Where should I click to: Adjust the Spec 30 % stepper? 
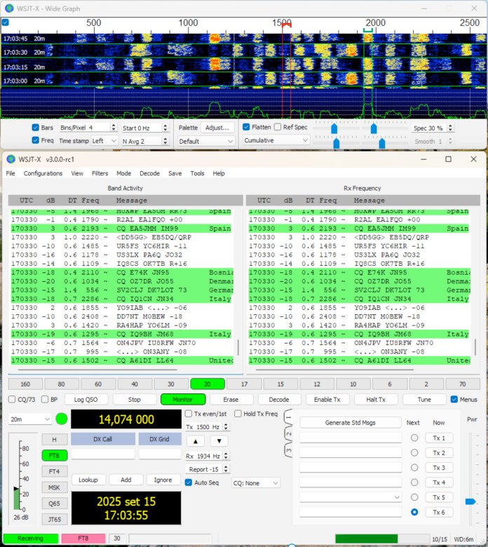(x=450, y=128)
